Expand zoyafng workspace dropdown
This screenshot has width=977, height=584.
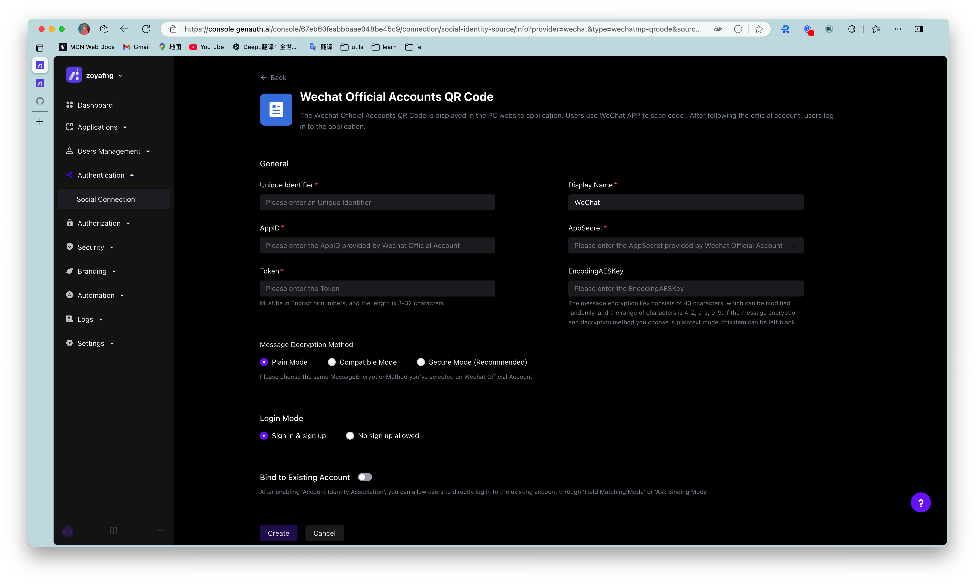120,76
